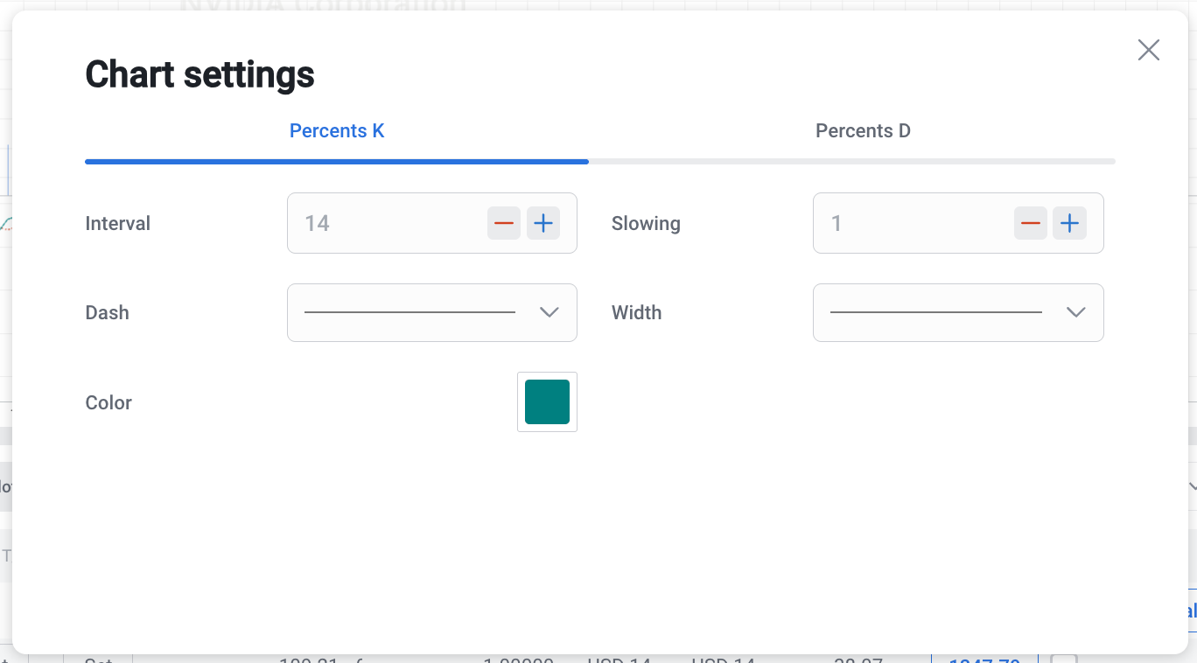The width and height of the screenshot is (1197, 663).
Task: Click the Color label text
Action: click(x=108, y=403)
